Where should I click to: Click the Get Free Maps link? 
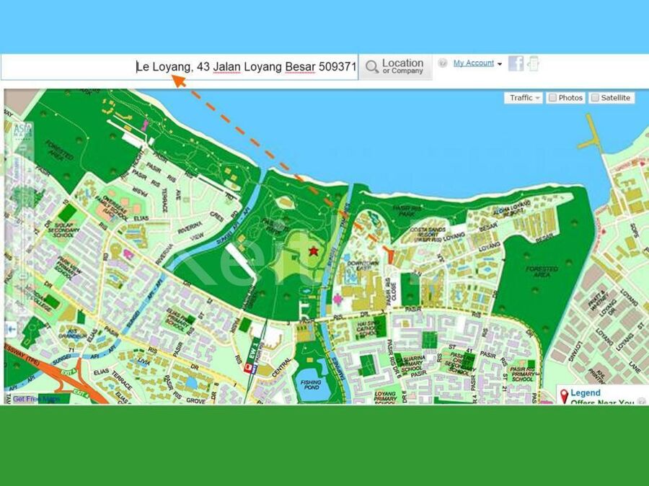pos(36,399)
